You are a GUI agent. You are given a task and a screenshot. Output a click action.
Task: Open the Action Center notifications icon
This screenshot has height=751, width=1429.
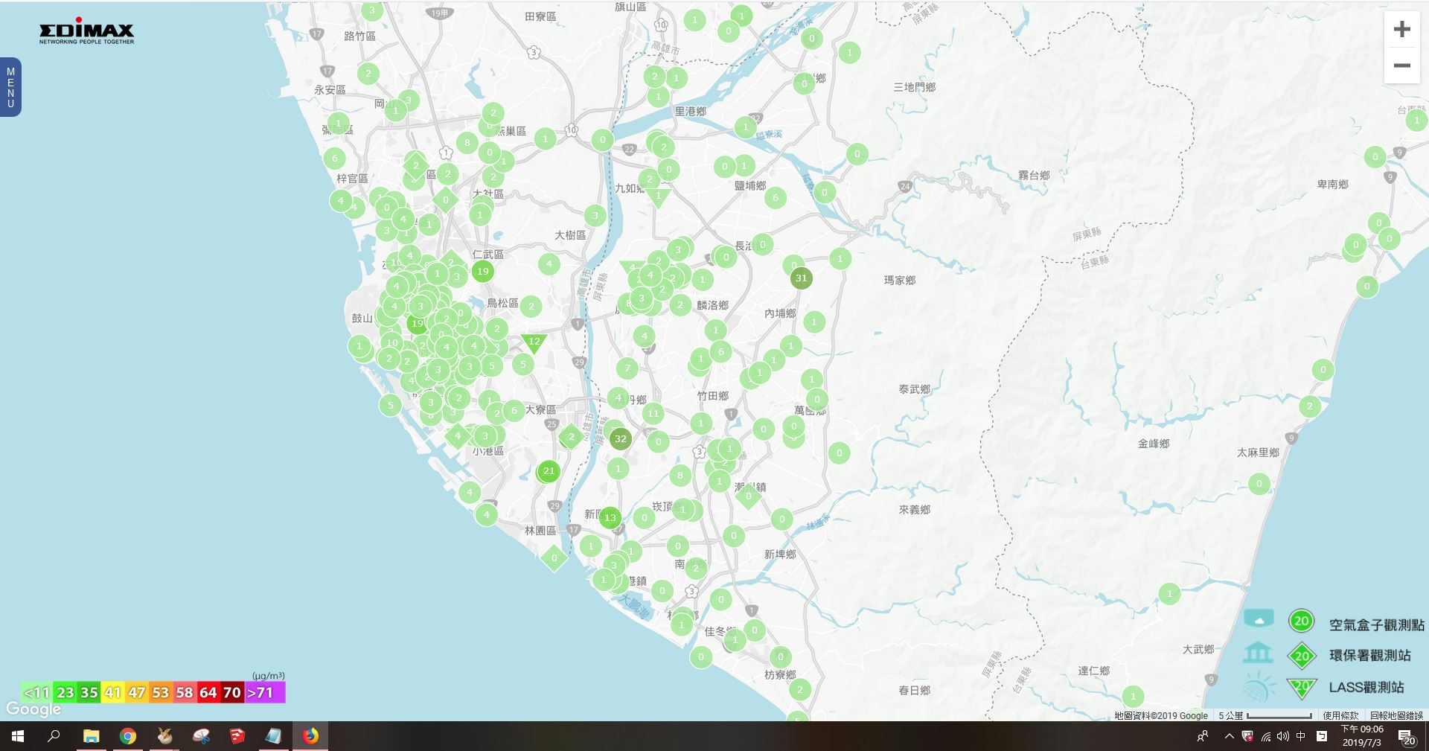tap(1407, 736)
